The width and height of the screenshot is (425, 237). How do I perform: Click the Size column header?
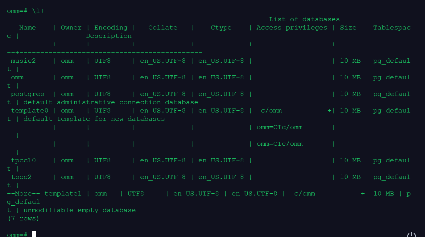[x=348, y=28]
